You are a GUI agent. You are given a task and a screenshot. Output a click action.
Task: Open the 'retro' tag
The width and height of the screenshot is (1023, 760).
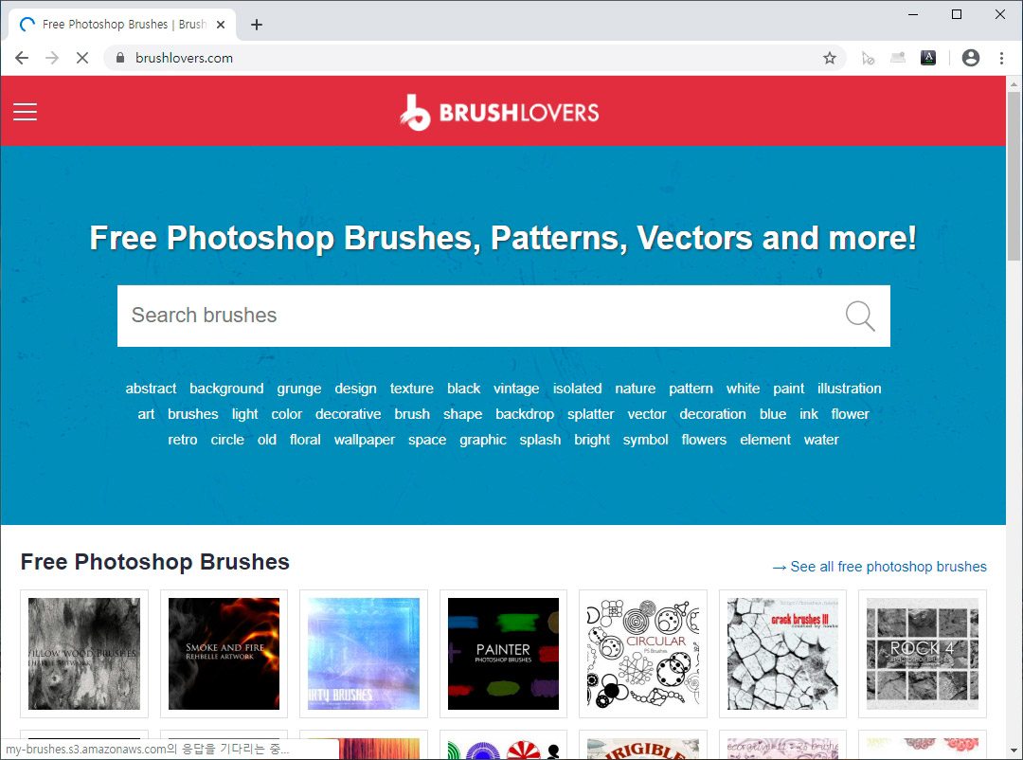182,440
